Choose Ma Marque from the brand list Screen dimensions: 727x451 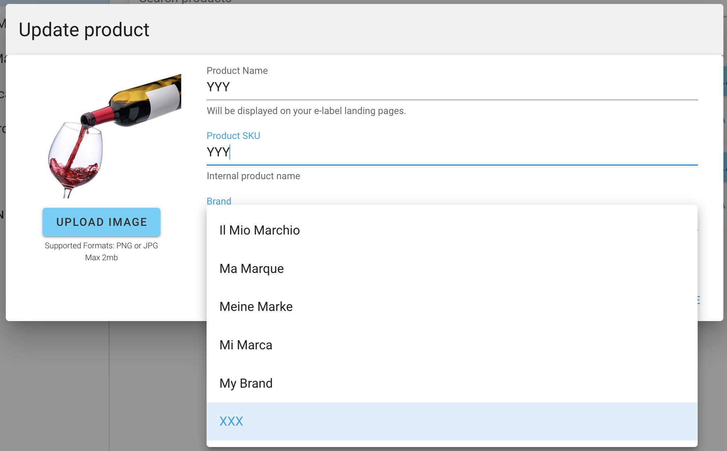click(452, 269)
